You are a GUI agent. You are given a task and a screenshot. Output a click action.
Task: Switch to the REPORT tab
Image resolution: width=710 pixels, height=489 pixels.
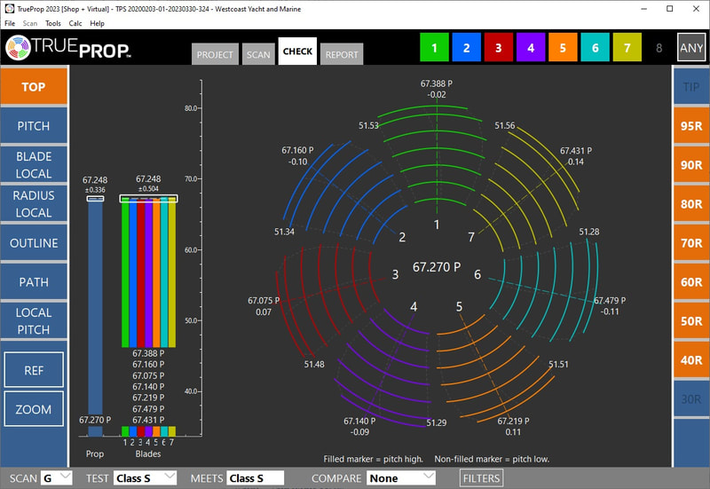(x=342, y=54)
